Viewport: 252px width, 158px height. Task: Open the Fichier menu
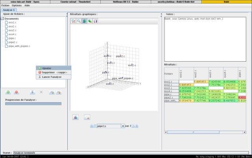point(5,6)
